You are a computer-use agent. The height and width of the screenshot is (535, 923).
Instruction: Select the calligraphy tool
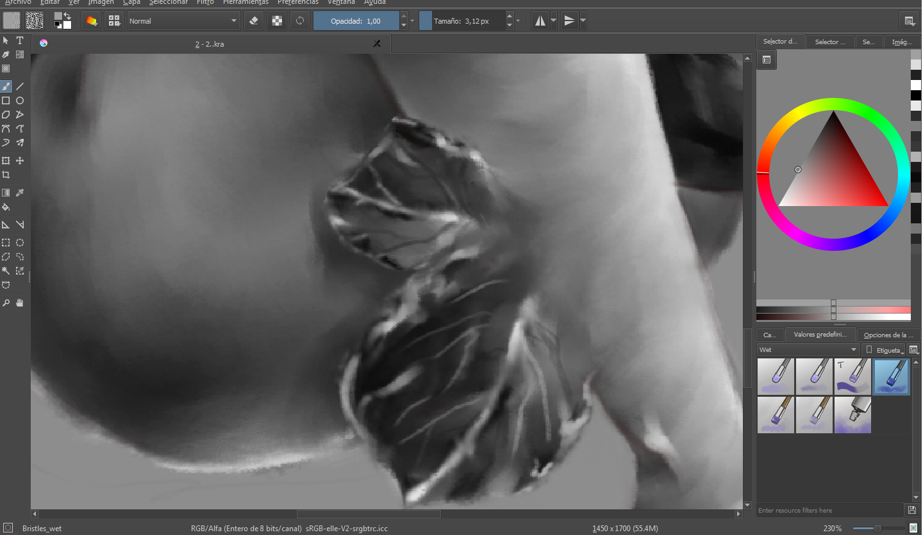click(x=6, y=54)
